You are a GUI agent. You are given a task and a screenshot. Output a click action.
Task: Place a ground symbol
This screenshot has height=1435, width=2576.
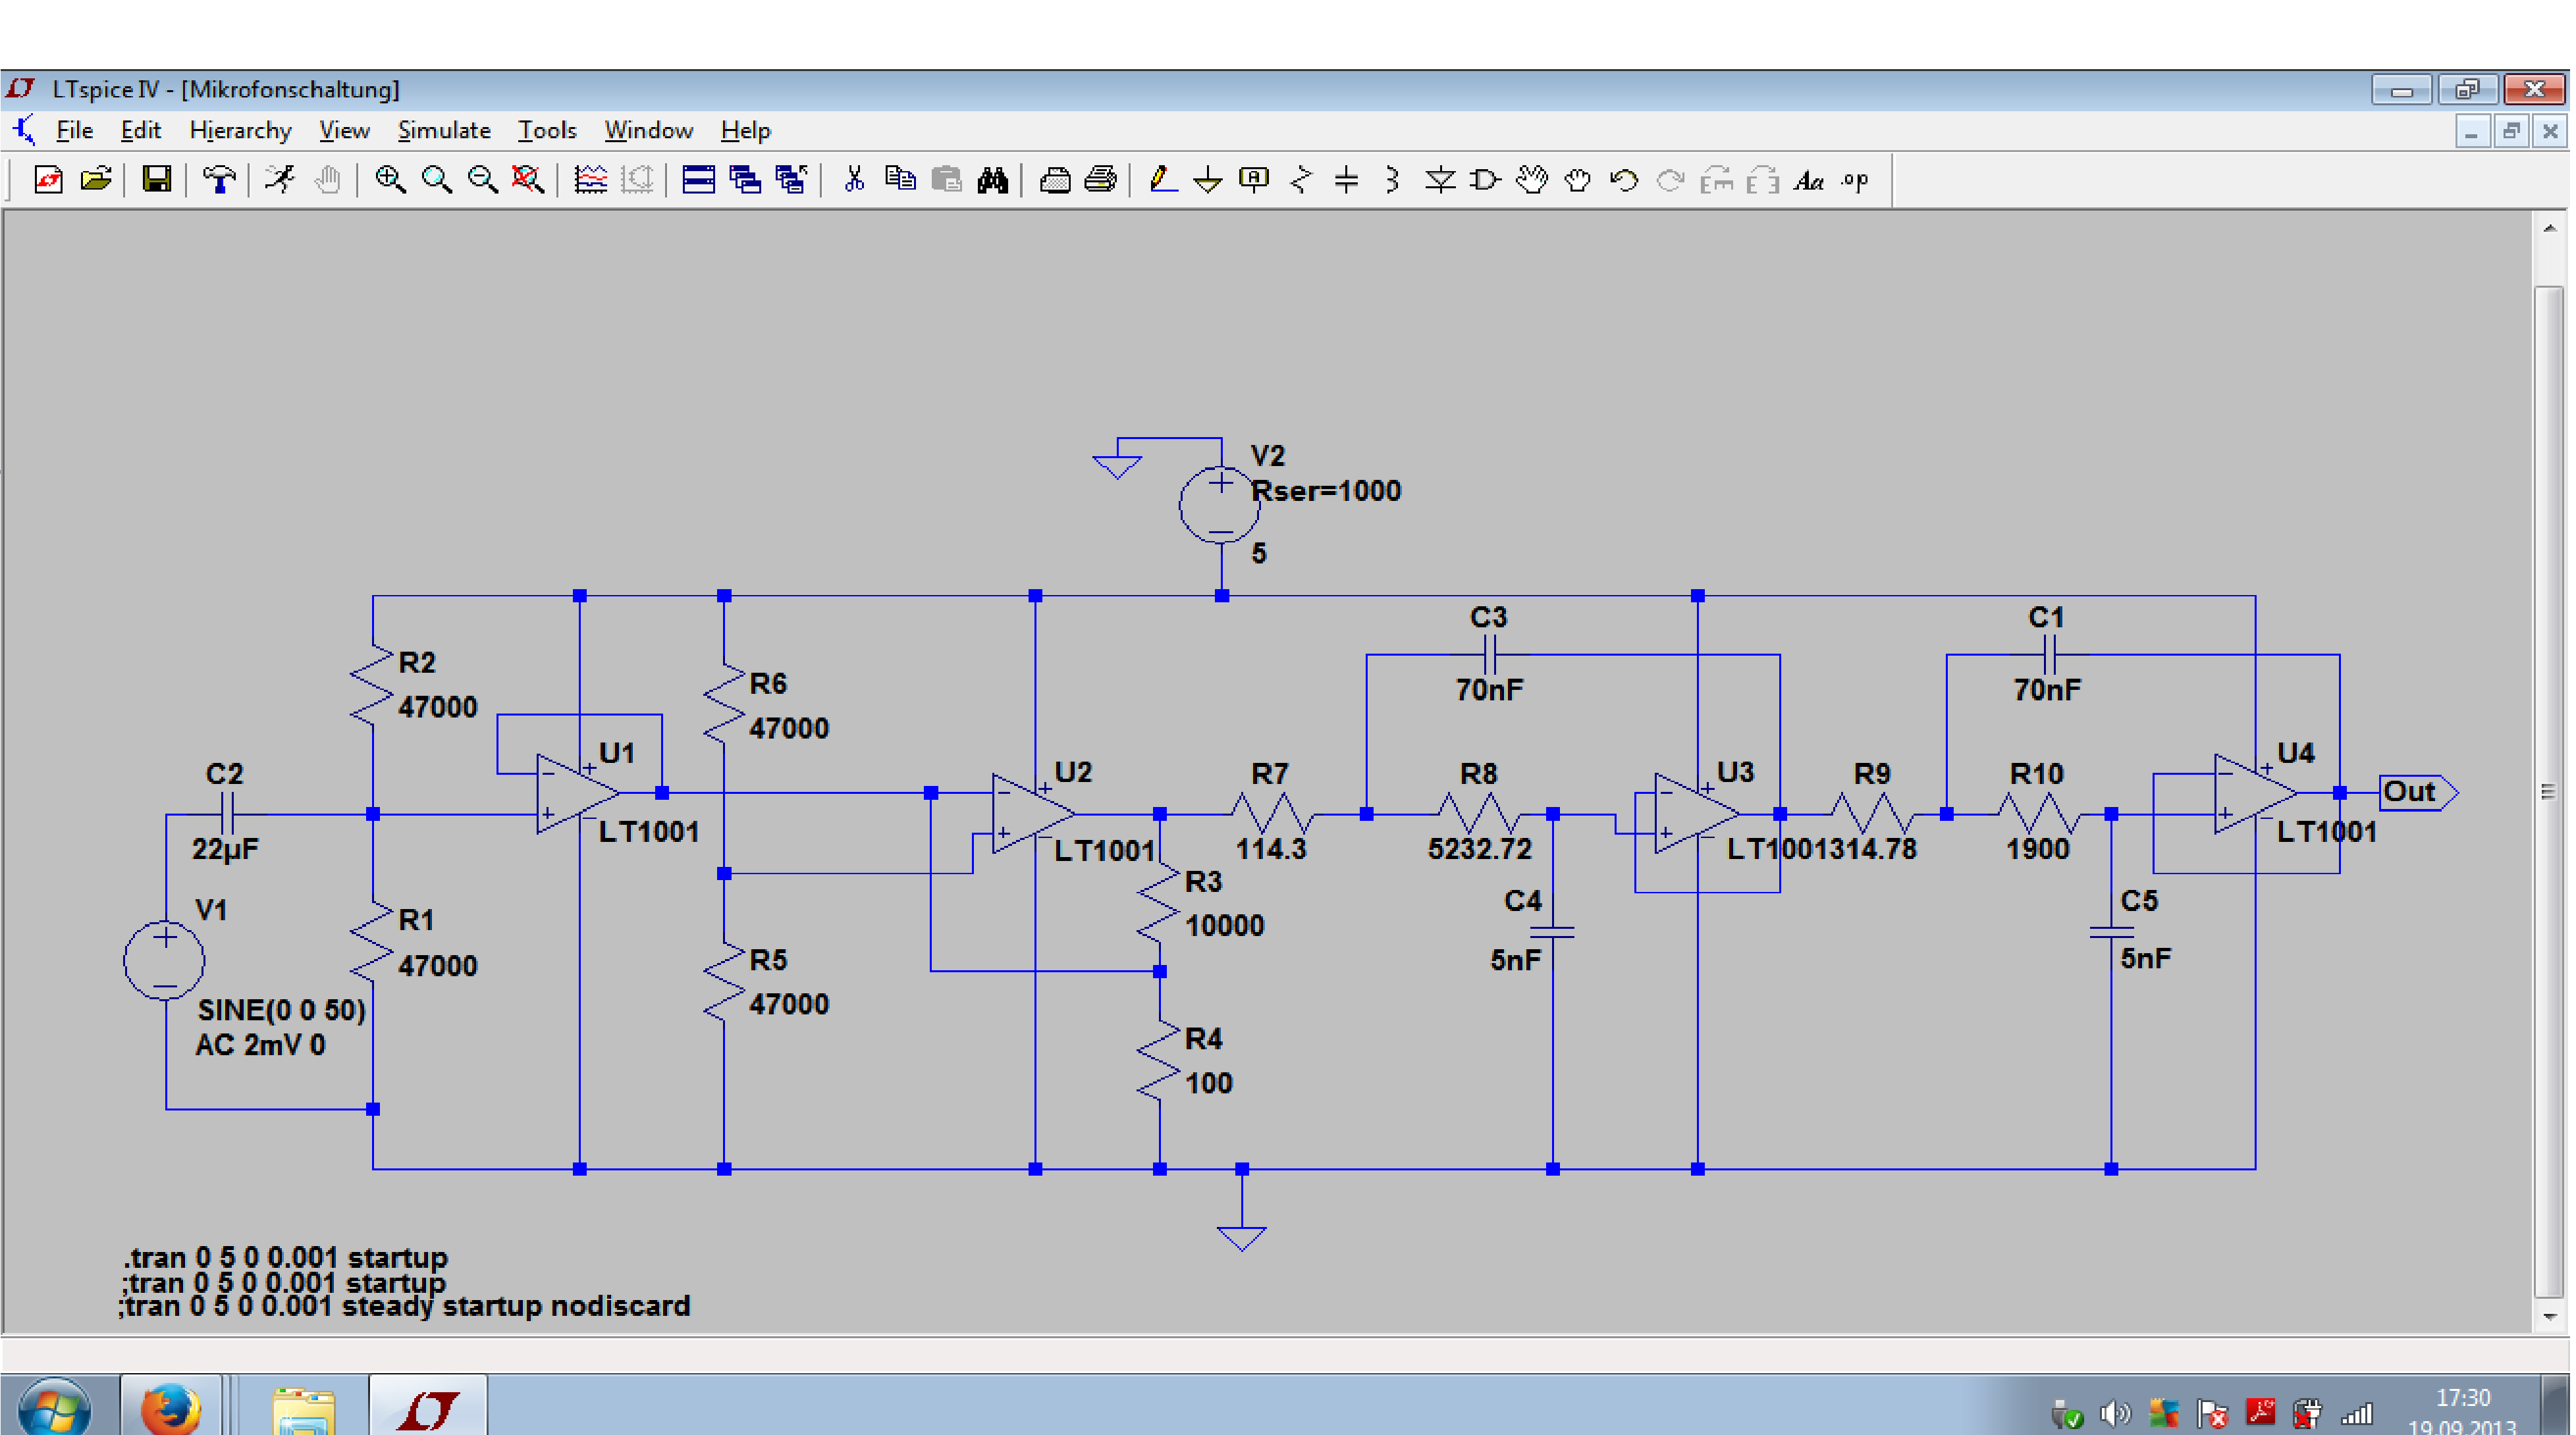1208,180
